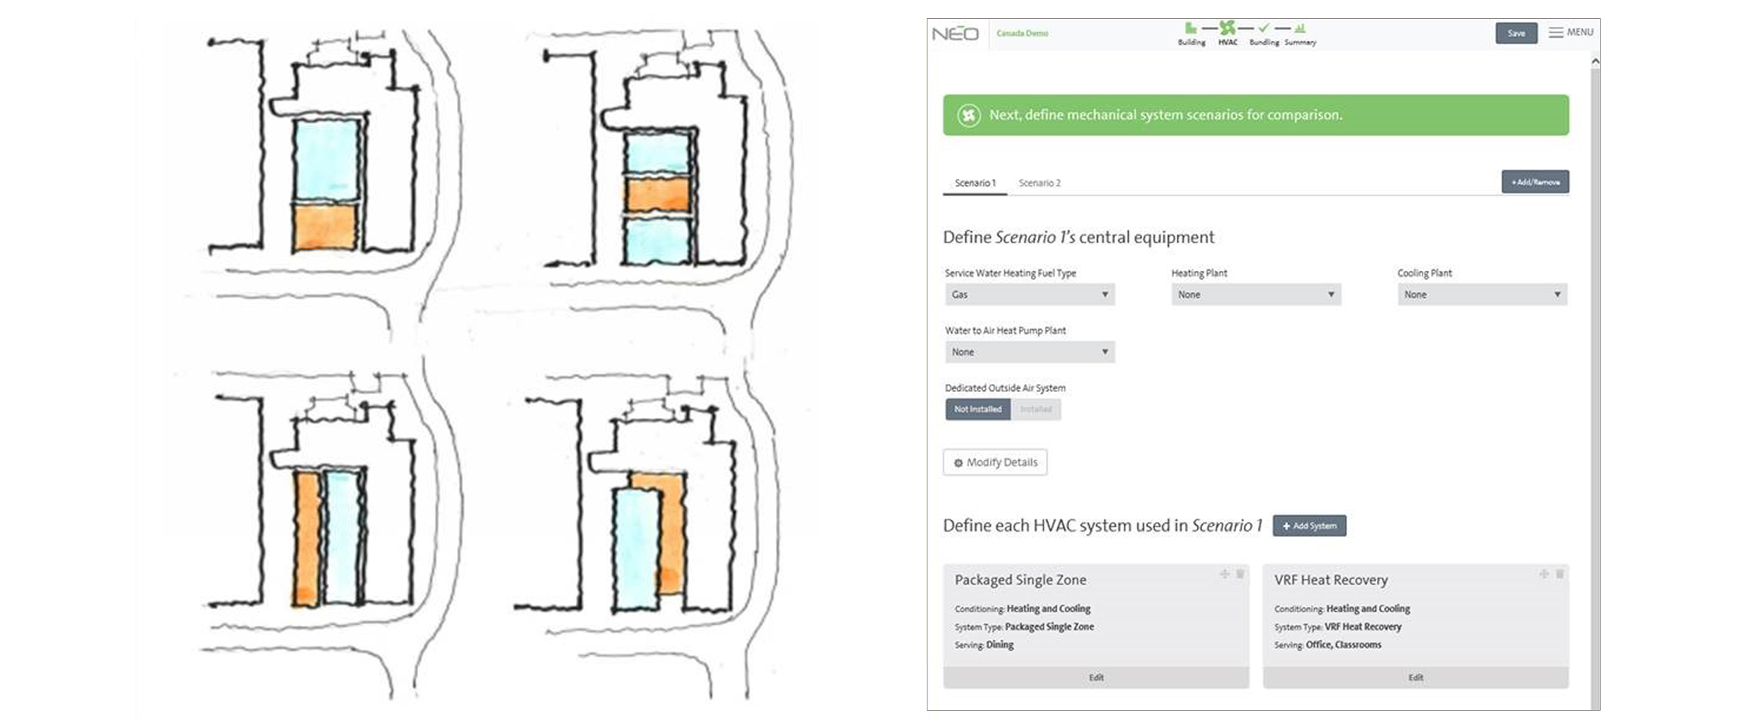The image size is (1739, 723).
Task: Select the HVAC fan step icon
Action: click(1227, 28)
